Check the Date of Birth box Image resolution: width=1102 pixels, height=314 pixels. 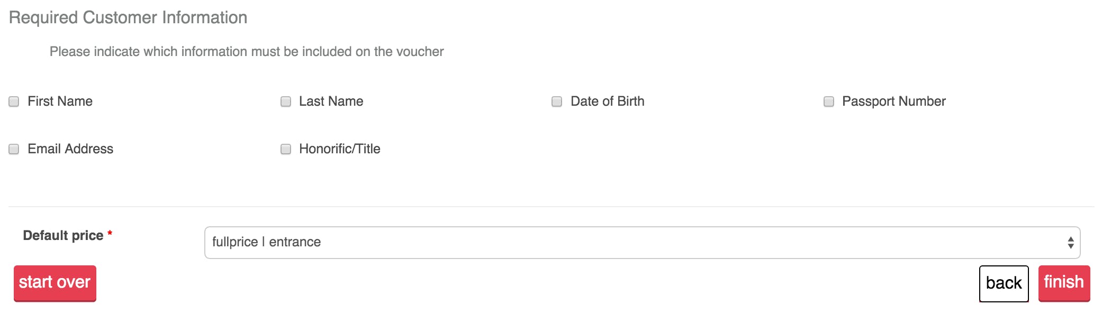coord(557,101)
